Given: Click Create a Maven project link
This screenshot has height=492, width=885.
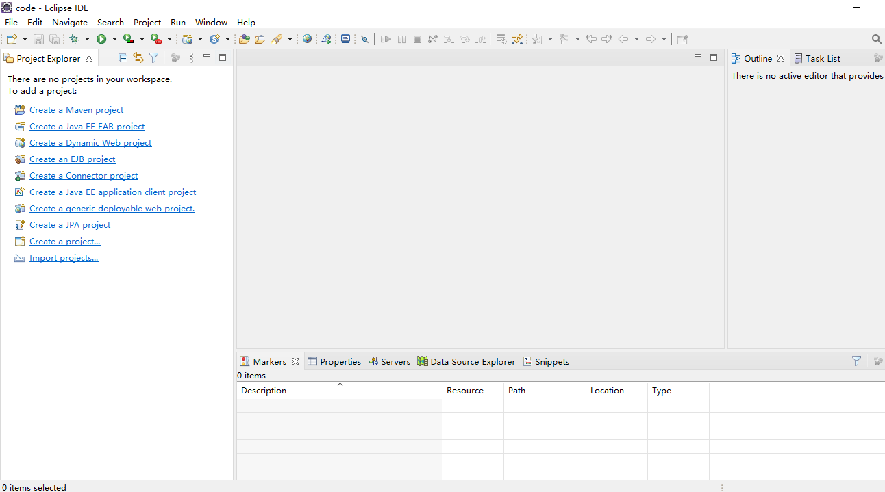Looking at the screenshot, I should pyautogui.click(x=76, y=109).
